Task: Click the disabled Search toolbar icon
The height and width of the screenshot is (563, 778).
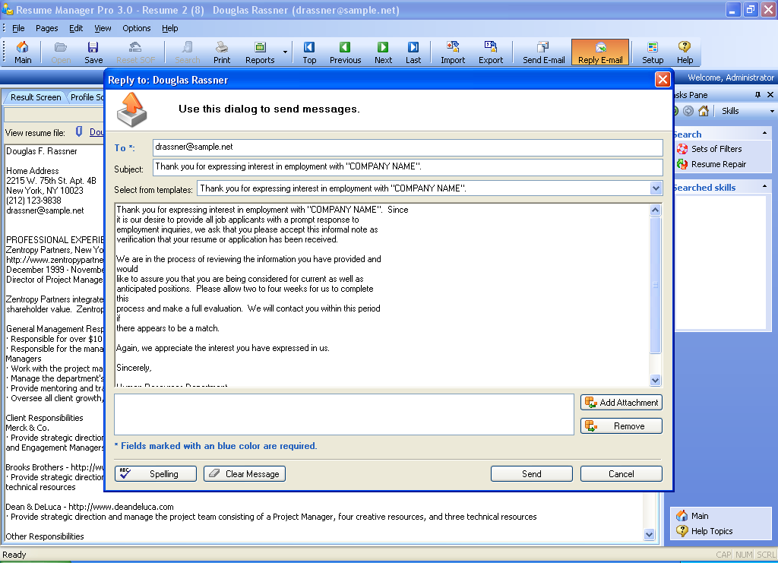Action: (x=187, y=52)
